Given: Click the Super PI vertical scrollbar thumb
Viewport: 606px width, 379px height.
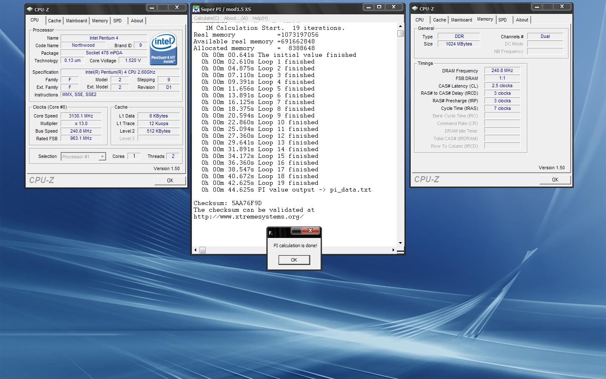Looking at the screenshot, I should [x=400, y=33].
